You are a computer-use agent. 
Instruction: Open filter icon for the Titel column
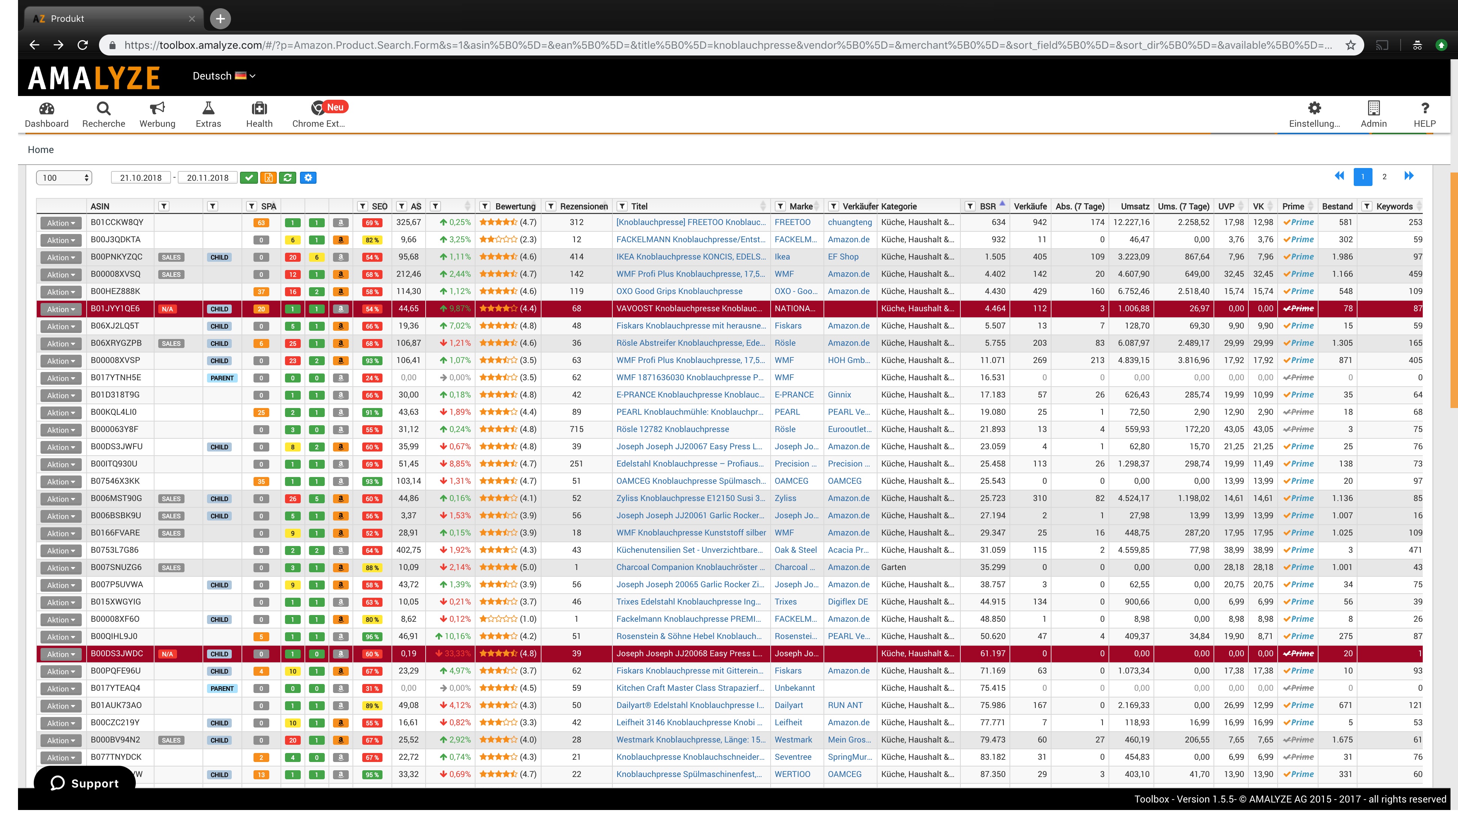622,206
